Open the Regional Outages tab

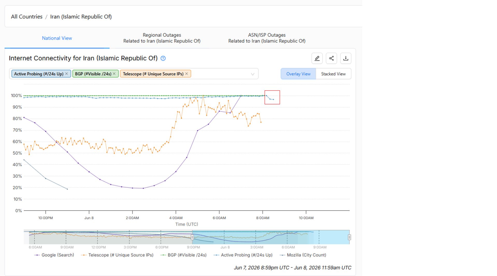click(162, 38)
